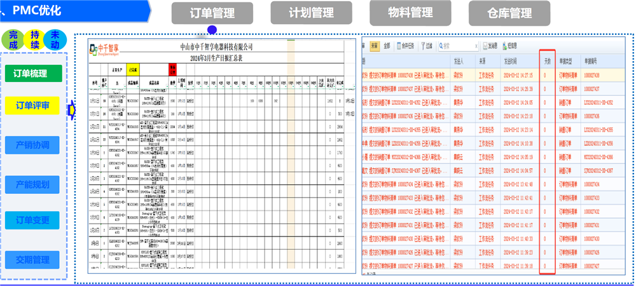
Task: Click 工作流任务 in the 14:27:15 row
Action: [487, 76]
